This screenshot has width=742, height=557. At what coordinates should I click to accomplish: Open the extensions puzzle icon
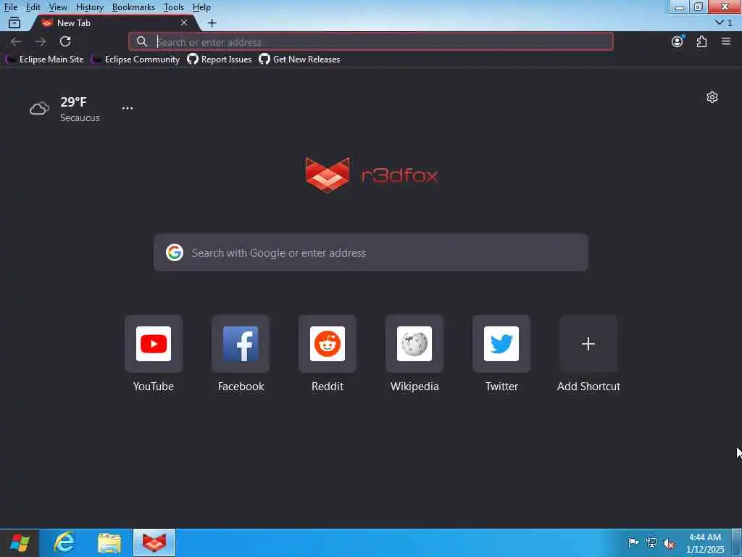701,41
